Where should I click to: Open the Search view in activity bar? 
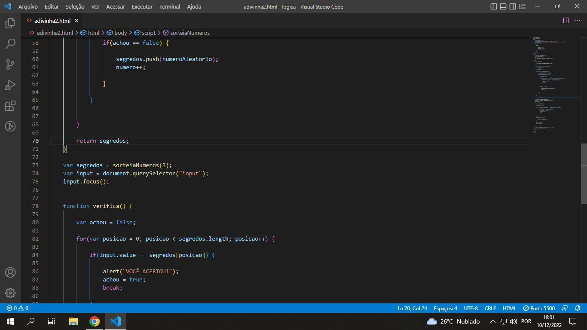[10, 44]
